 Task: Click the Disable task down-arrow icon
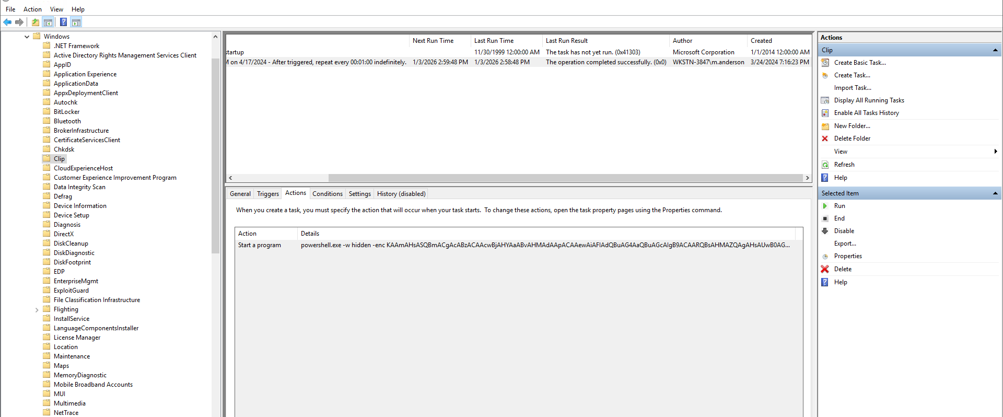tap(825, 231)
